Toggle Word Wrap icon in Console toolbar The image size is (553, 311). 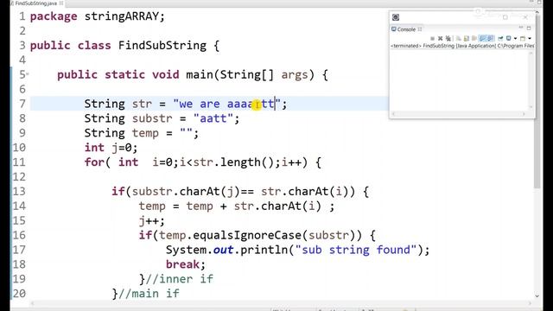click(474, 38)
